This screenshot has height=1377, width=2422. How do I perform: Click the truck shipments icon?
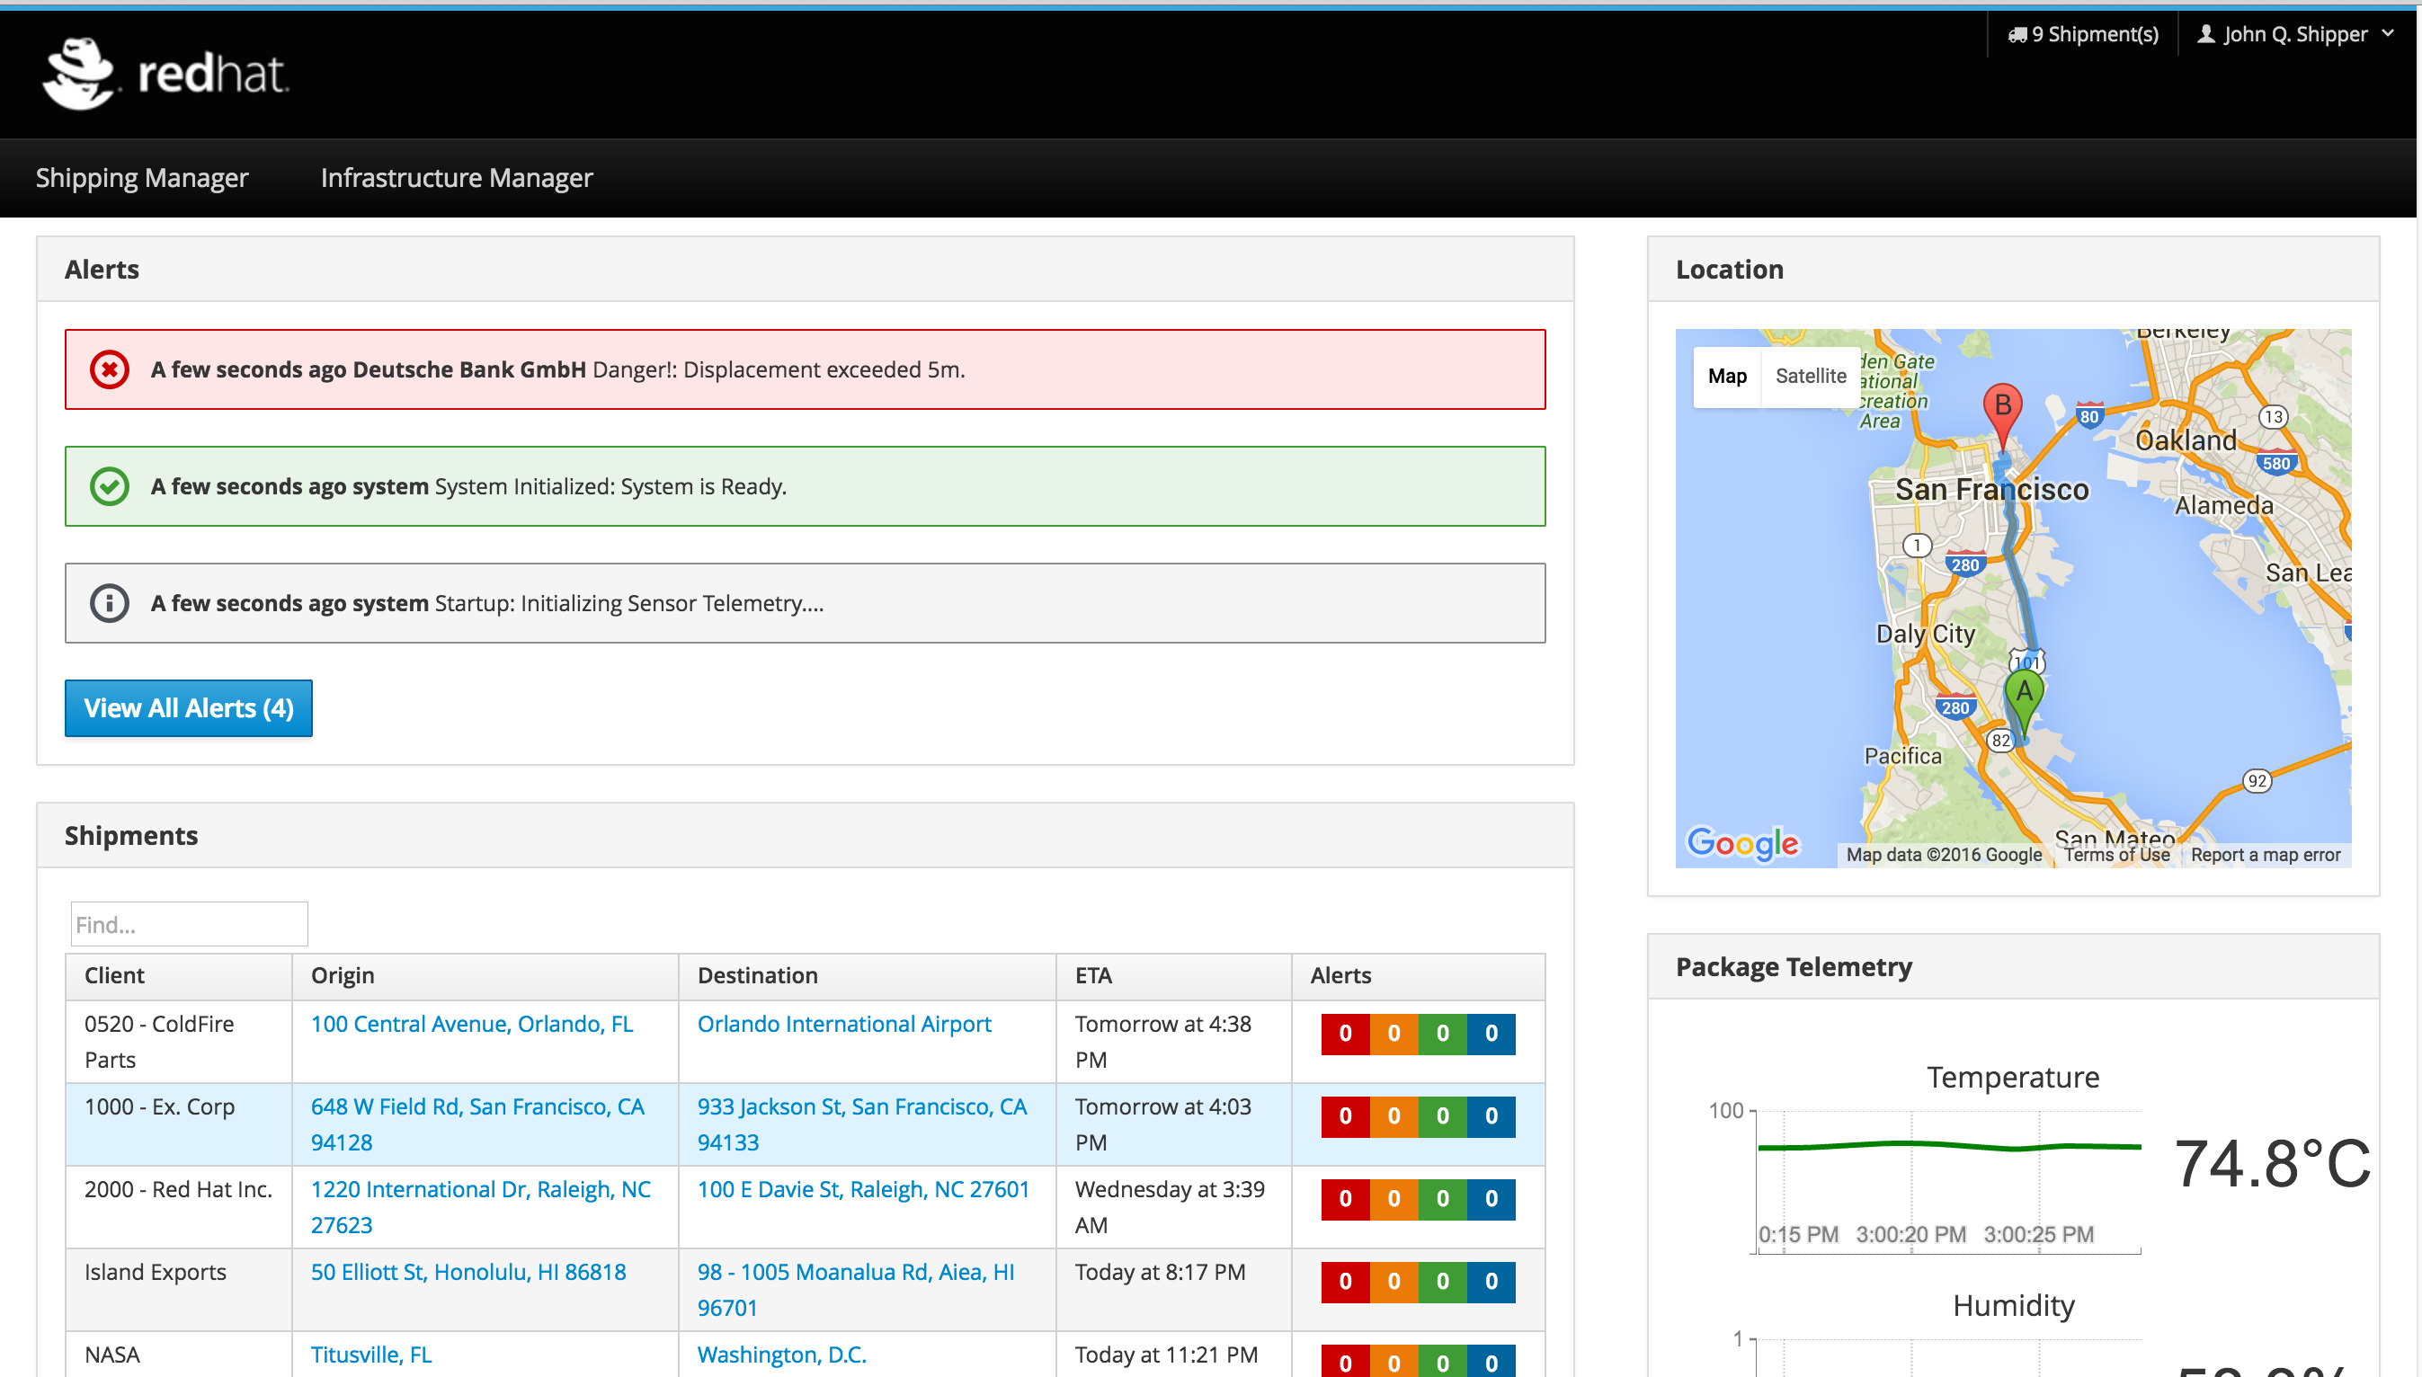(2017, 35)
